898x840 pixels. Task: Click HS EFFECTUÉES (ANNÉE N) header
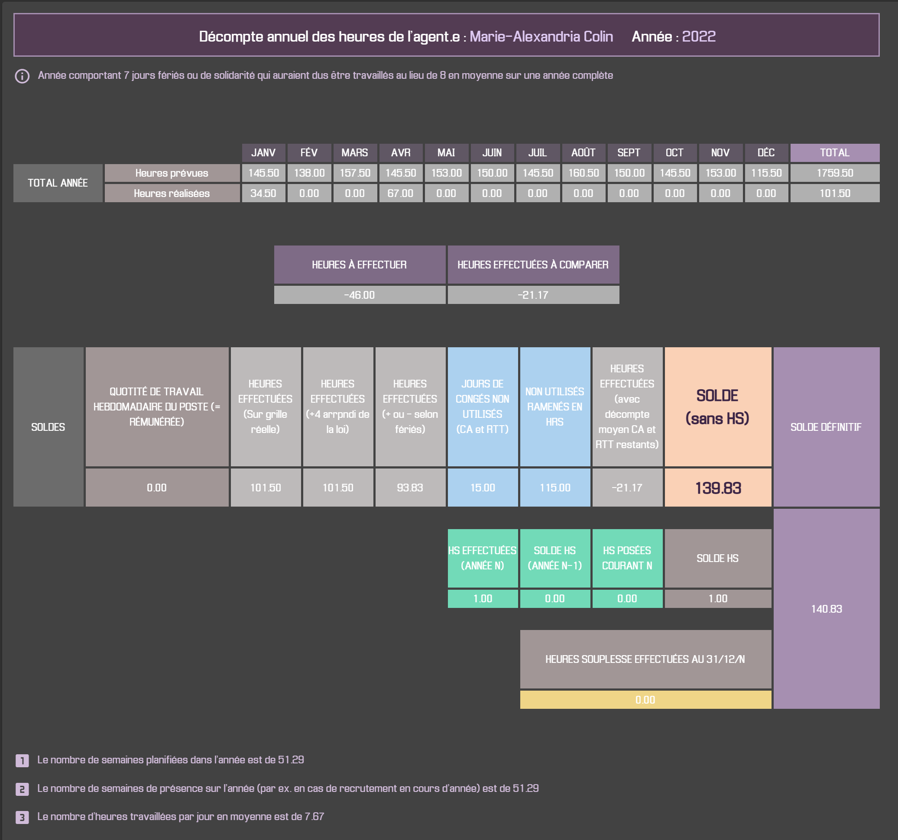coord(483,558)
